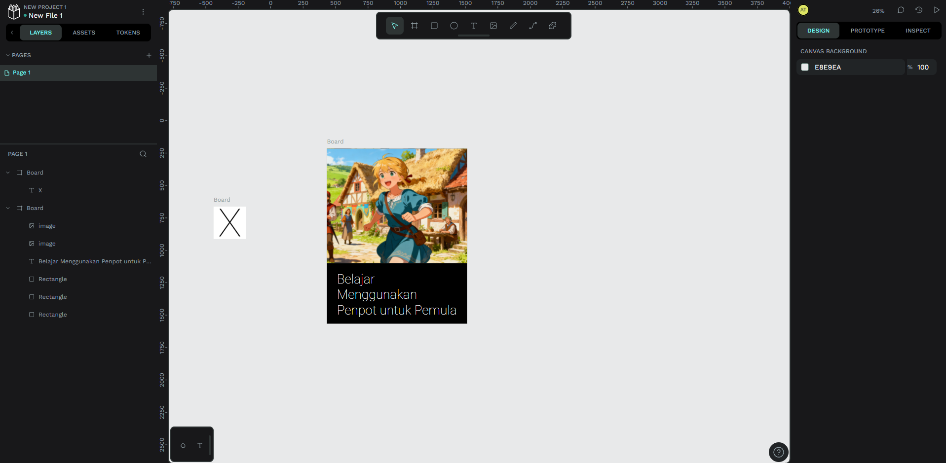This screenshot has width=946, height=463.
Task: Collapse the second Board layer with images
Action: 8,208
